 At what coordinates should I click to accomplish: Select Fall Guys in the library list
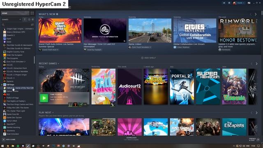(x=10, y=85)
